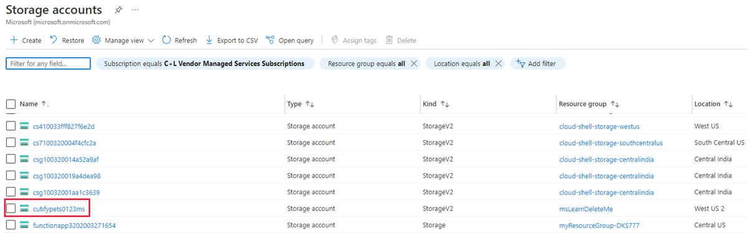Sort by the Type column arrows
Viewport: 748px width, 233px height.
(310, 104)
